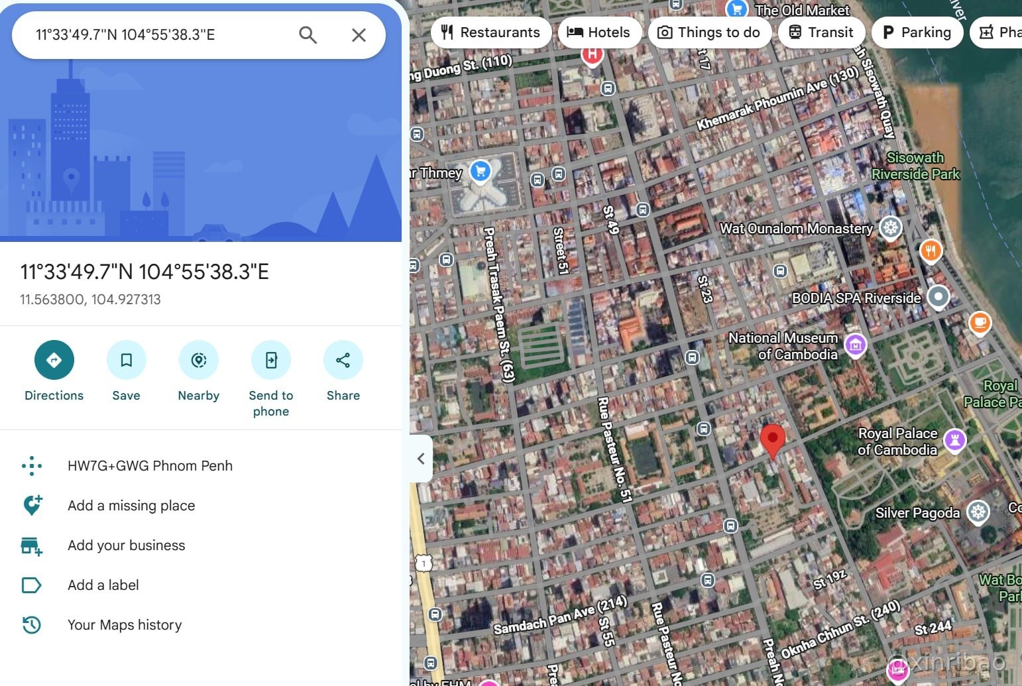Show Things to do on map
This screenshot has height=686, width=1022.
click(709, 32)
